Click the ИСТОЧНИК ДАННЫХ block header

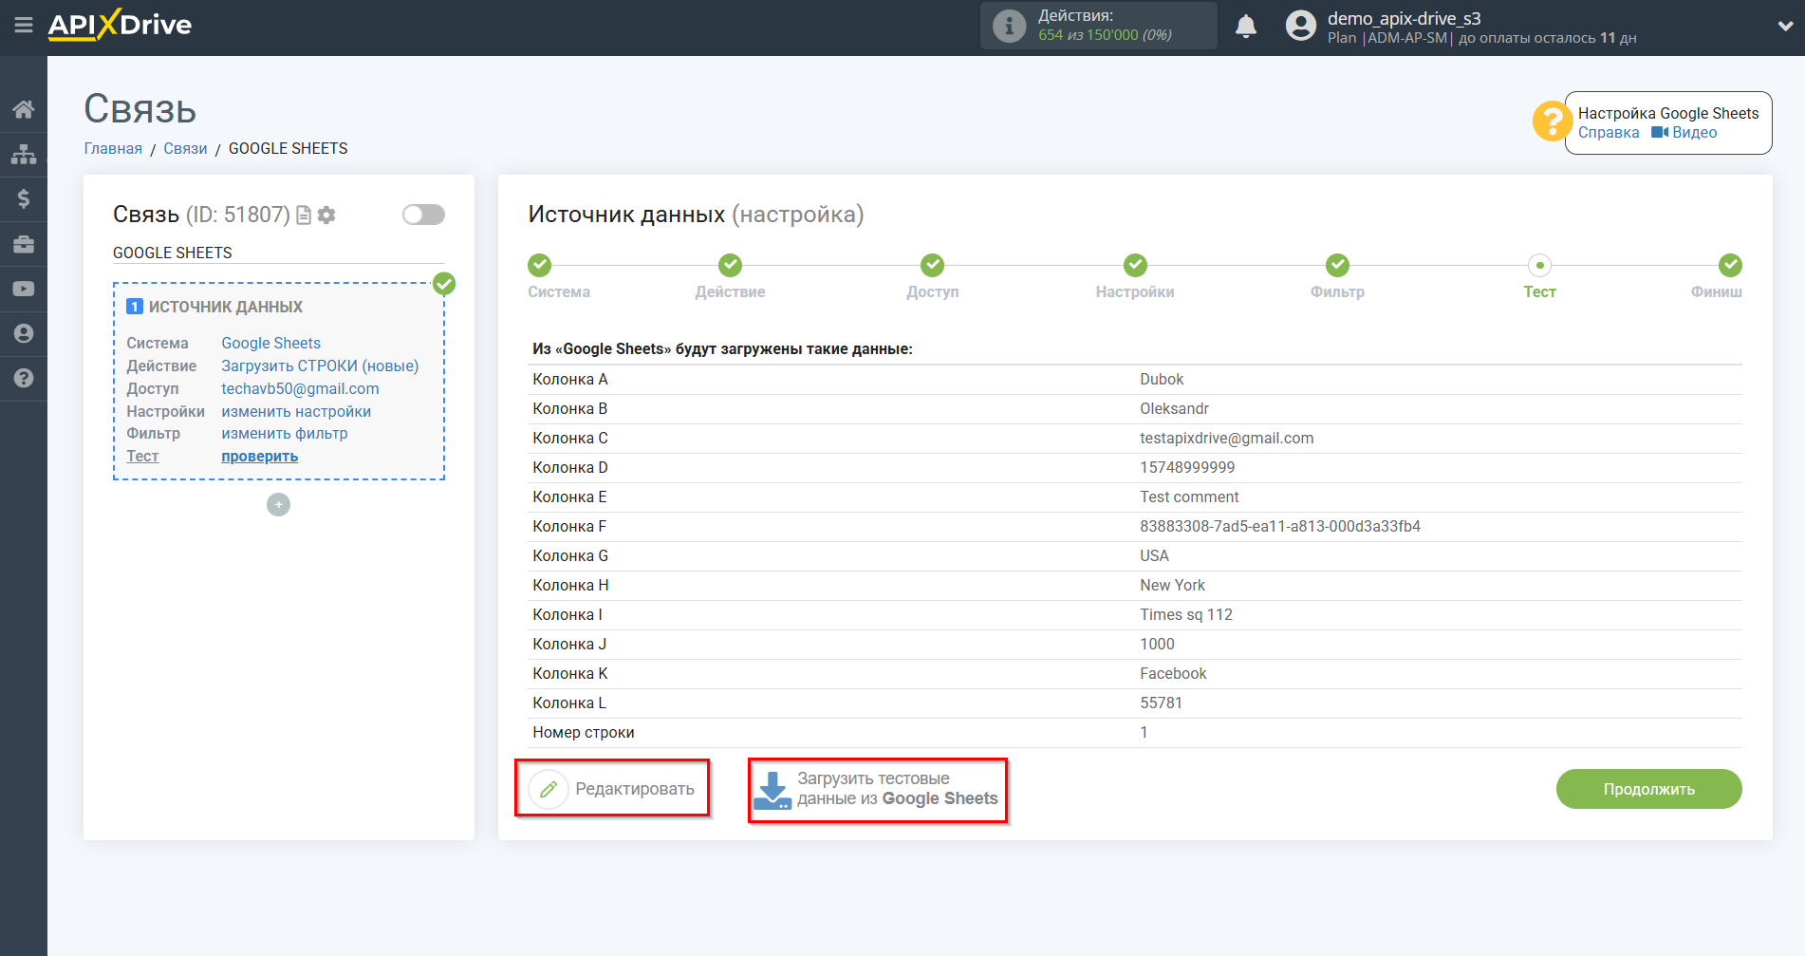pyautogui.click(x=226, y=308)
